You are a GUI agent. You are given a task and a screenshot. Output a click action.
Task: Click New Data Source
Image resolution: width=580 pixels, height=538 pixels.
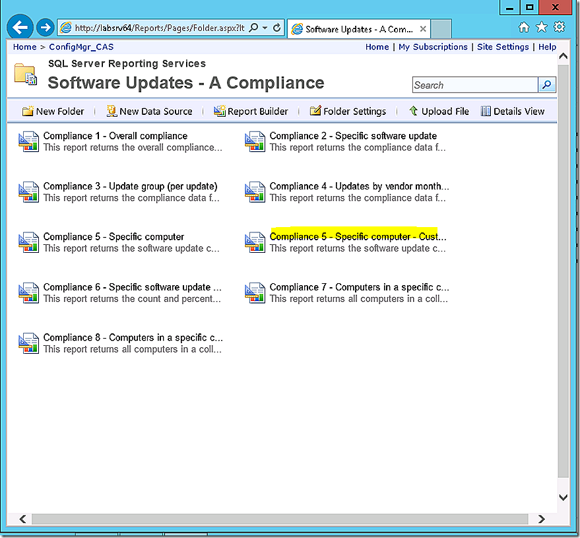coord(149,112)
